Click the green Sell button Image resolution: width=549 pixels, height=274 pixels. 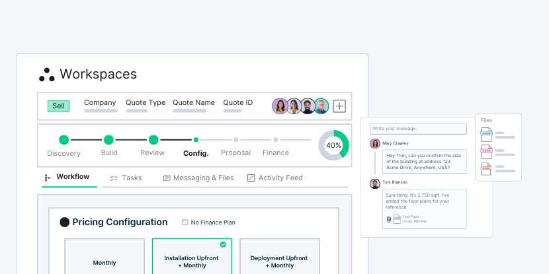pyautogui.click(x=58, y=106)
